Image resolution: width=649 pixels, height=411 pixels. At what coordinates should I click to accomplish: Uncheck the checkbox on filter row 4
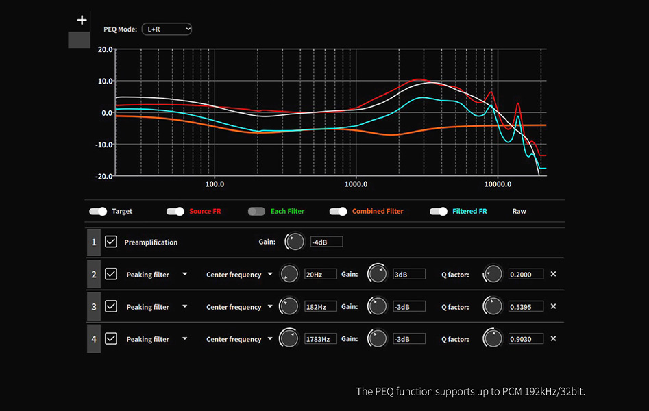click(x=111, y=338)
